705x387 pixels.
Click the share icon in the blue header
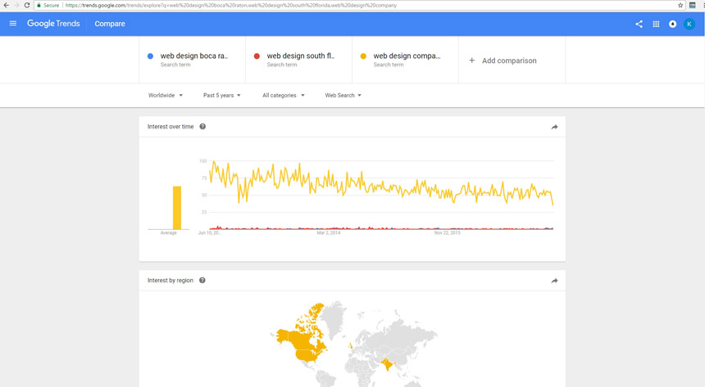639,24
